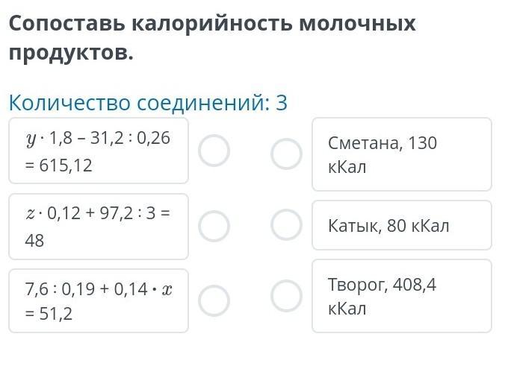Click the = 51,2 result in the third equation
The height and width of the screenshot is (366, 508).
coord(49,315)
